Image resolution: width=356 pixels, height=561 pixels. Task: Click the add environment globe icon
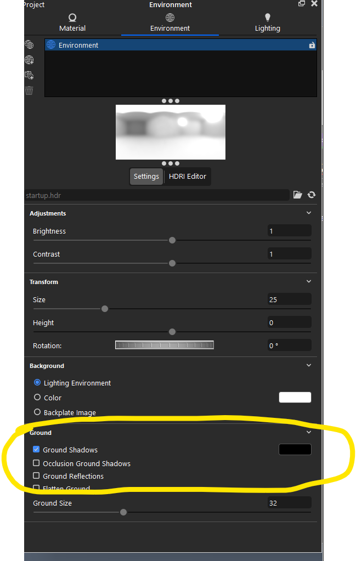tap(29, 44)
